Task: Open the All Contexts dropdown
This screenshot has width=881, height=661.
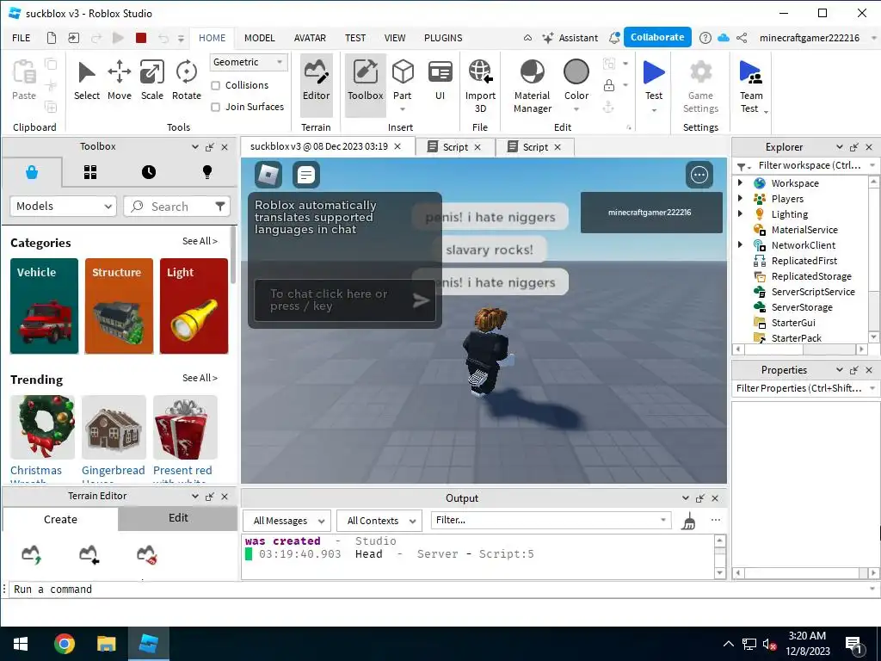Action: click(x=379, y=521)
